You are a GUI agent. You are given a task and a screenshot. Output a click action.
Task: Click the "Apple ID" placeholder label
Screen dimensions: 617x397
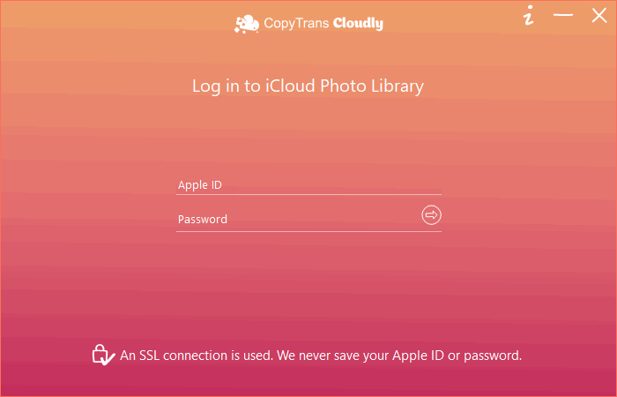click(200, 184)
